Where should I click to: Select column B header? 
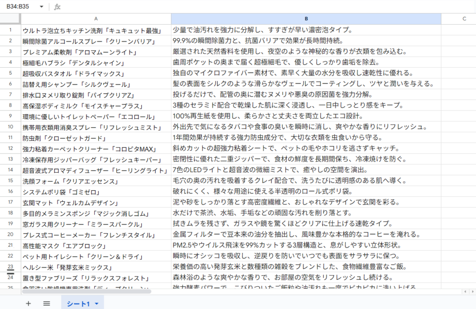[306, 19]
